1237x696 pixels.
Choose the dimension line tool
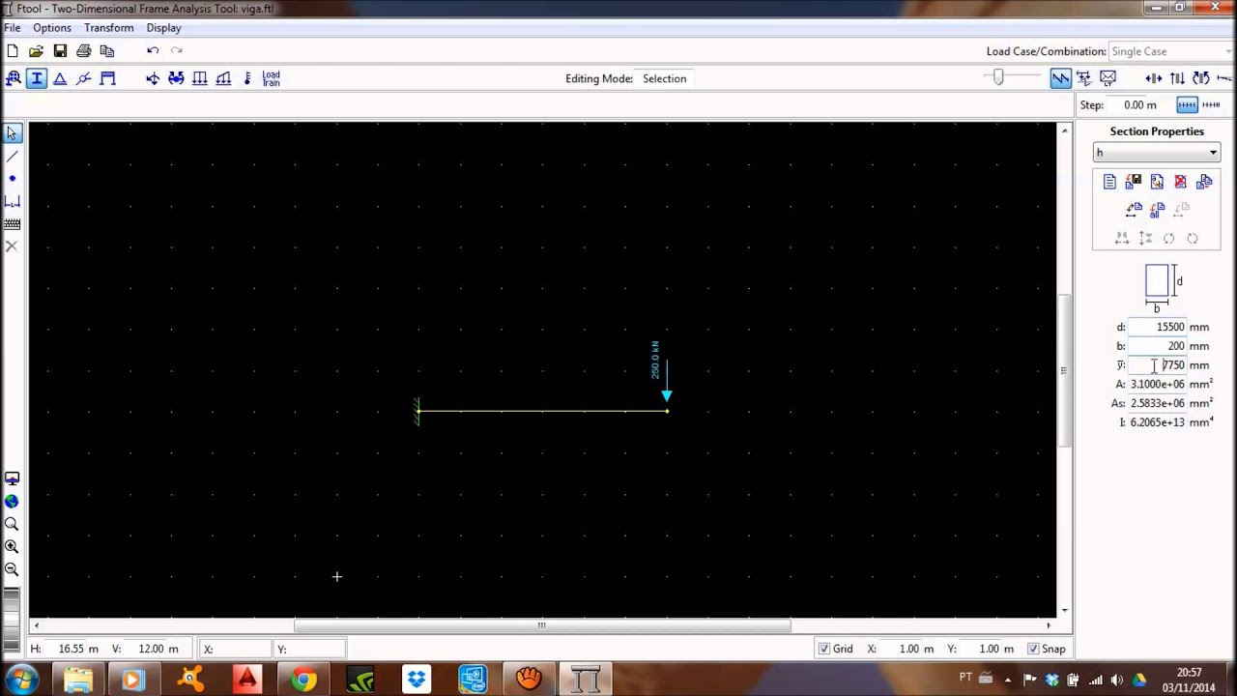[13, 201]
